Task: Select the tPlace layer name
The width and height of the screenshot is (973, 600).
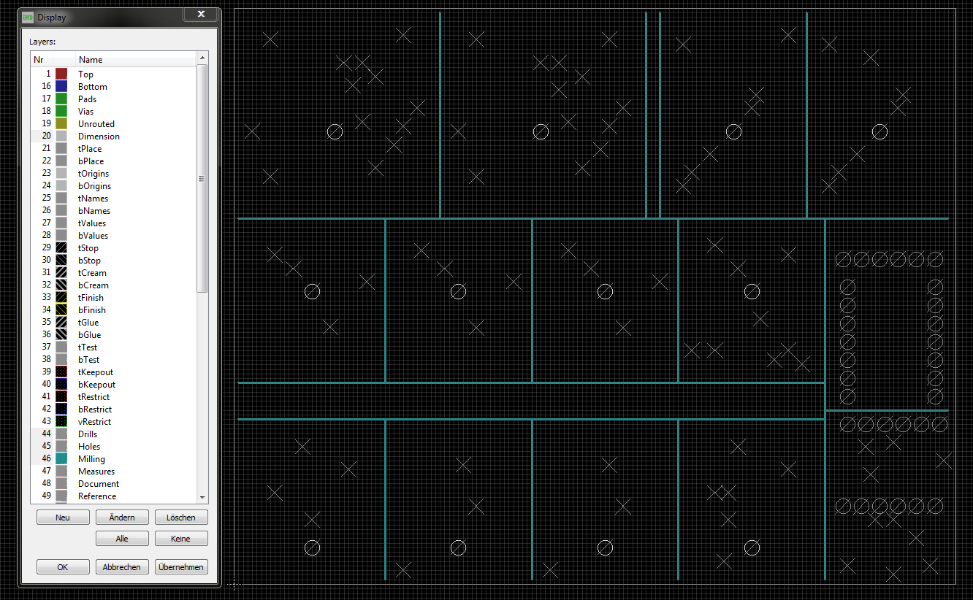Action: click(90, 149)
